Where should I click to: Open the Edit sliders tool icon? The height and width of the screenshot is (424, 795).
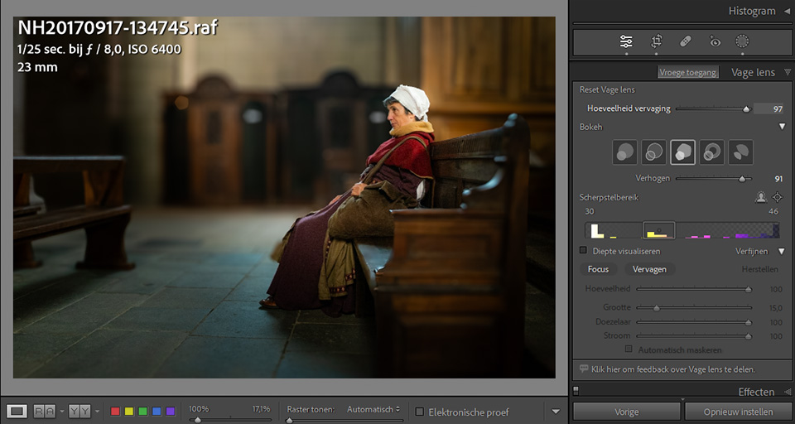[x=626, y=41]
